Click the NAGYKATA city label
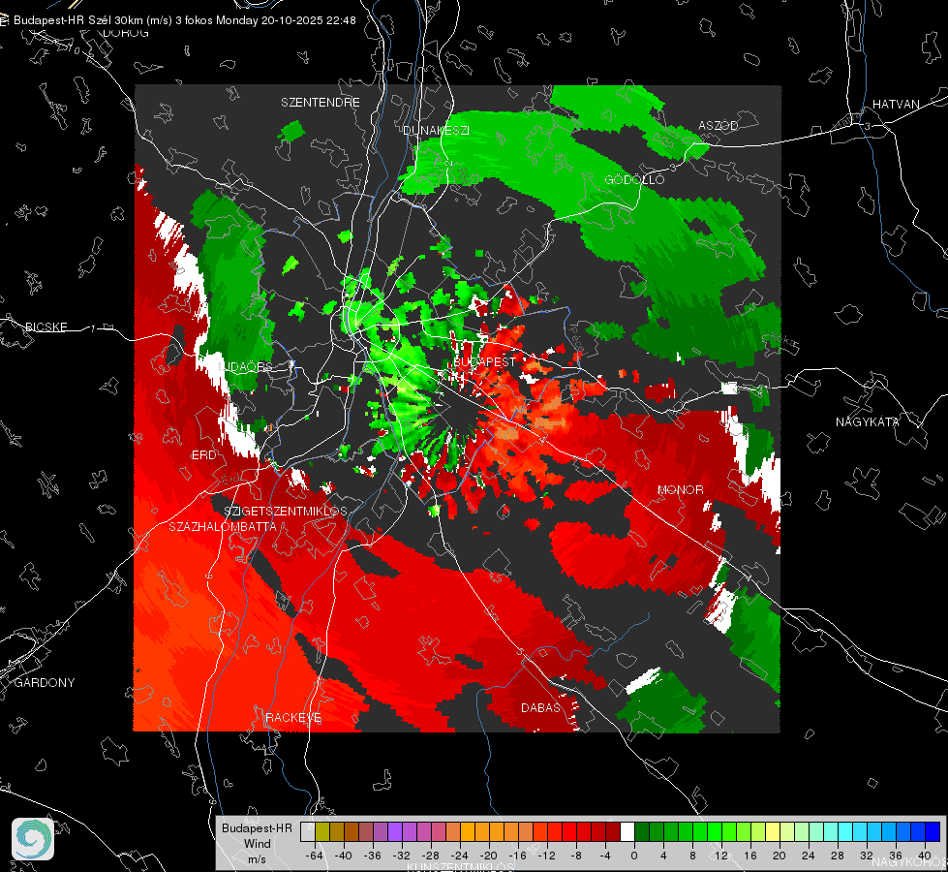The height and width of the screenshot is (872, 948). point(867,421)
